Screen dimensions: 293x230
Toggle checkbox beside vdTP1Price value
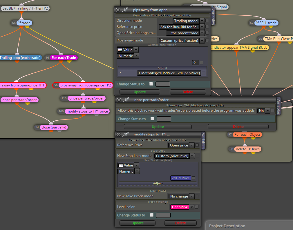tap(193, 178)
